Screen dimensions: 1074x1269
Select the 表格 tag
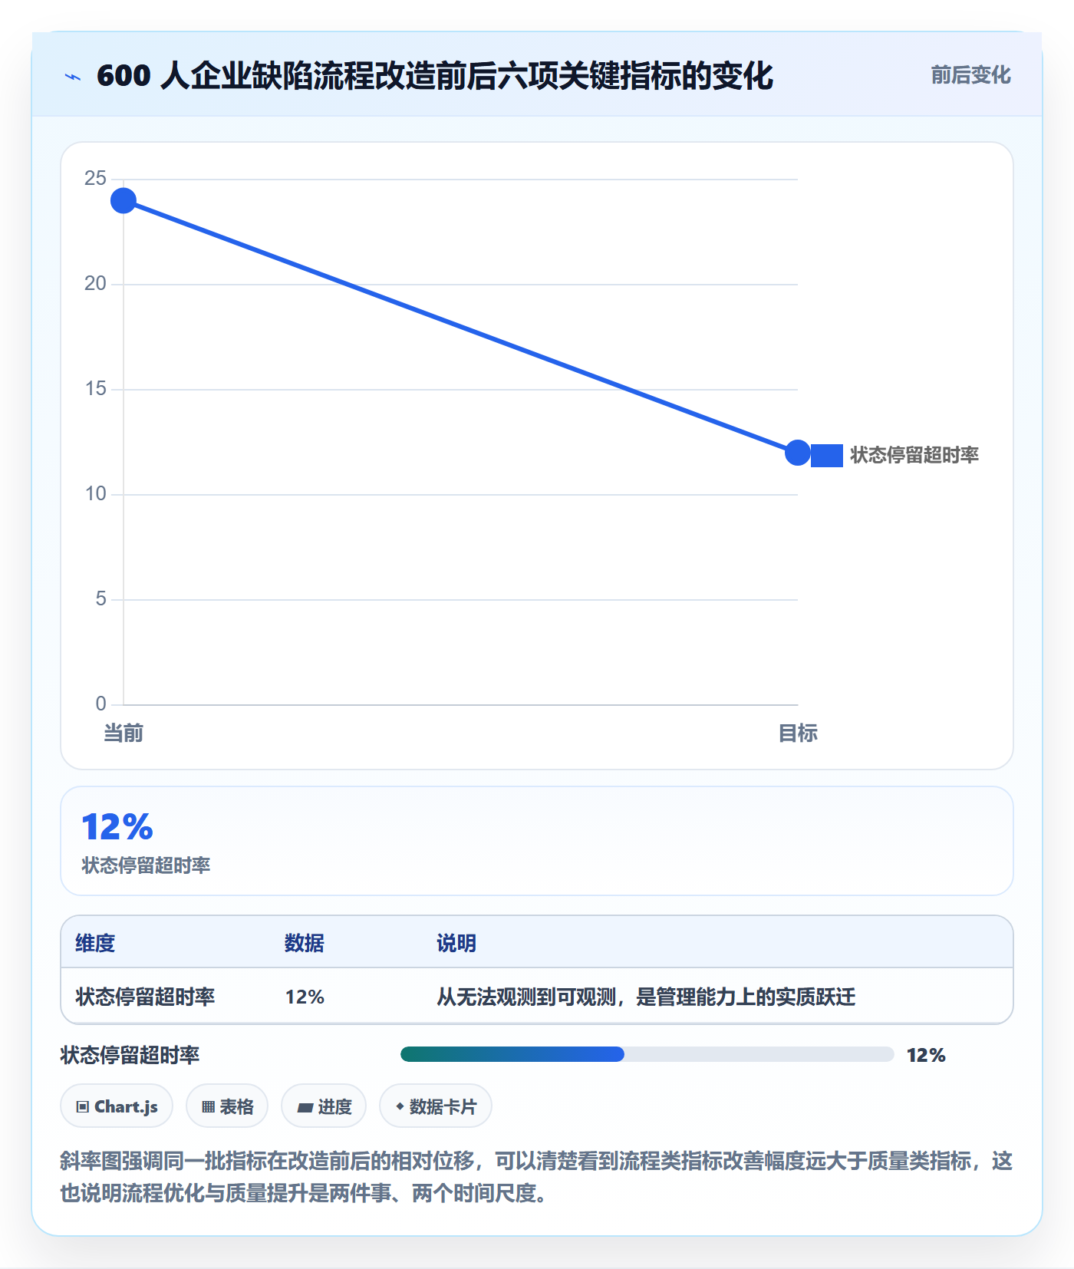(227, 1106)
